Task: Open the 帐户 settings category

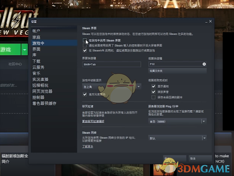Action: tap(36, 31)
